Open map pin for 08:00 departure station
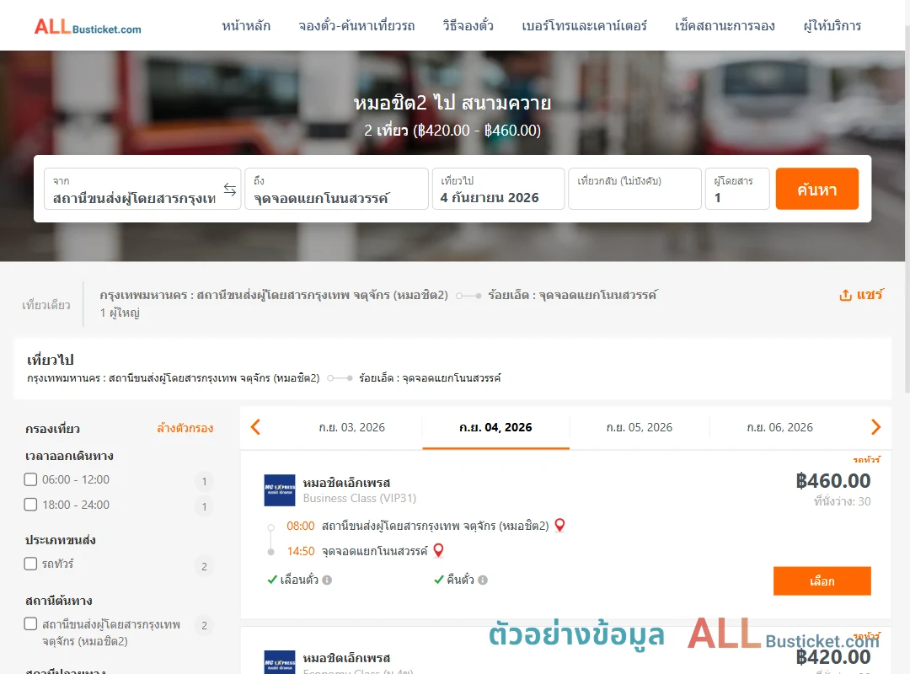The width and height of the screenshot is (910, 674). (x=560, y=525)
